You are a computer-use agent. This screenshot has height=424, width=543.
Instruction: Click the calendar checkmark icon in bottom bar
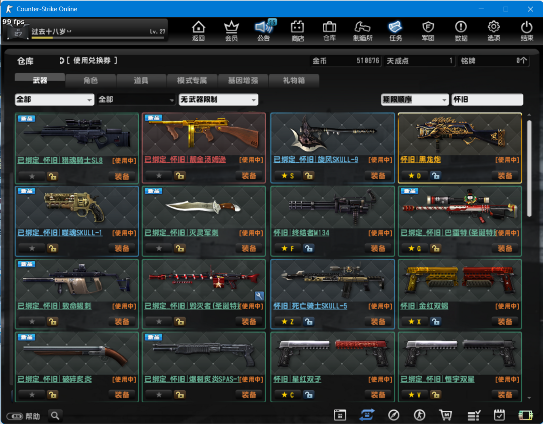pyautogui.click(x=499, y=415)
